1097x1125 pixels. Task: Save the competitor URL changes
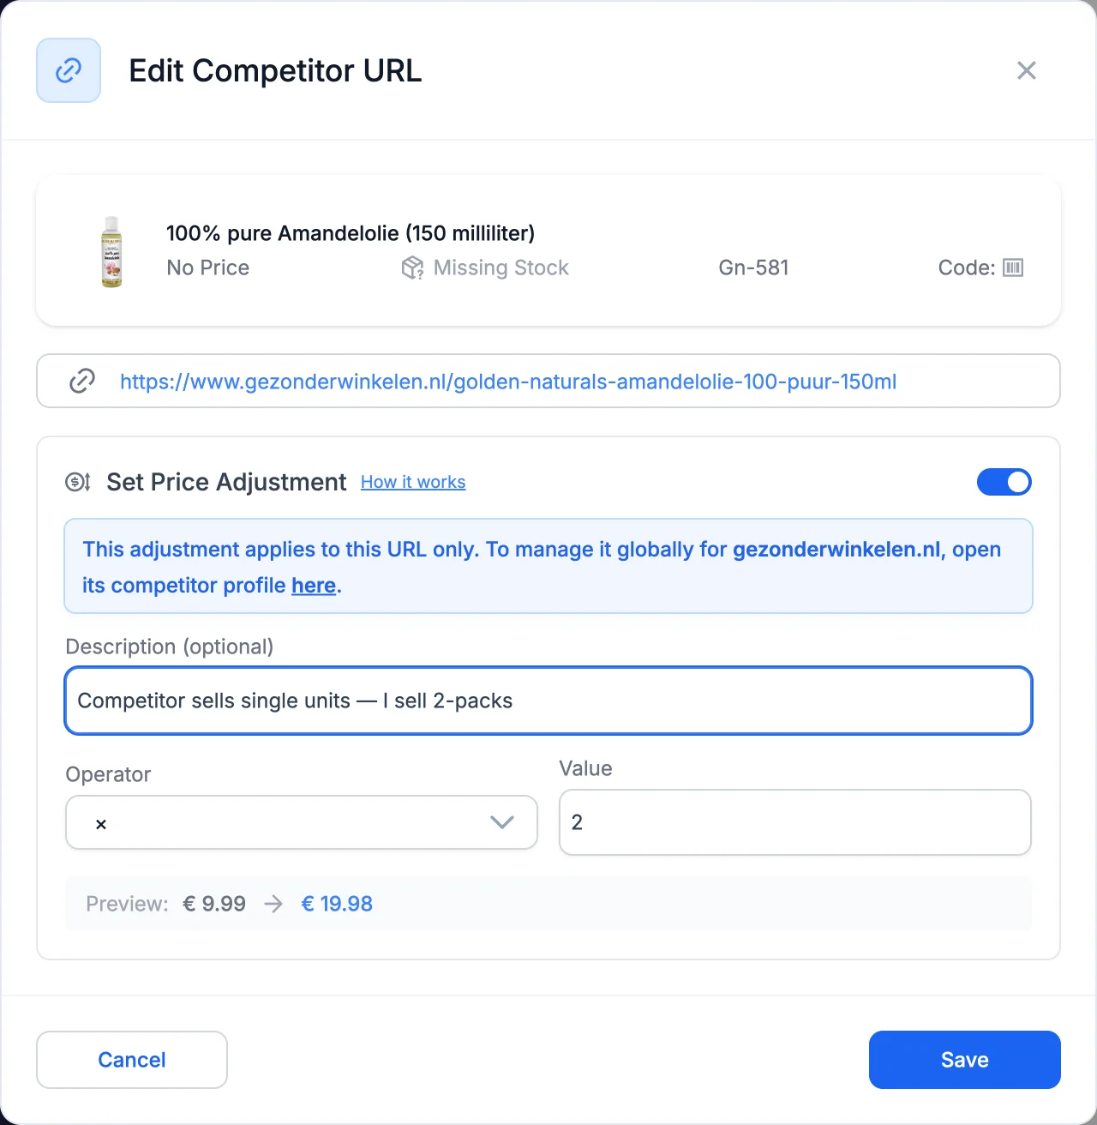(965, 1060)
